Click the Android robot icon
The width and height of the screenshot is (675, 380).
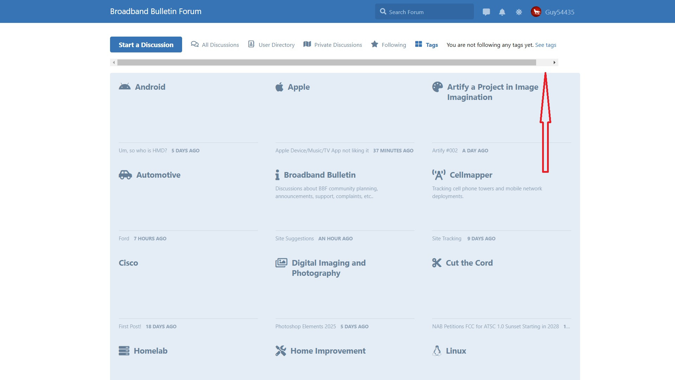point(124,87)
